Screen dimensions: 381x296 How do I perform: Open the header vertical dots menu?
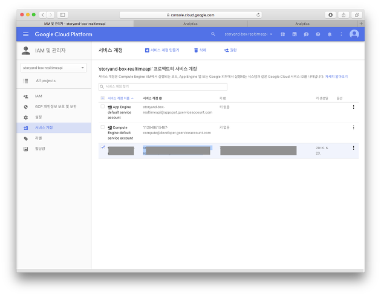(x=341, y=34)
